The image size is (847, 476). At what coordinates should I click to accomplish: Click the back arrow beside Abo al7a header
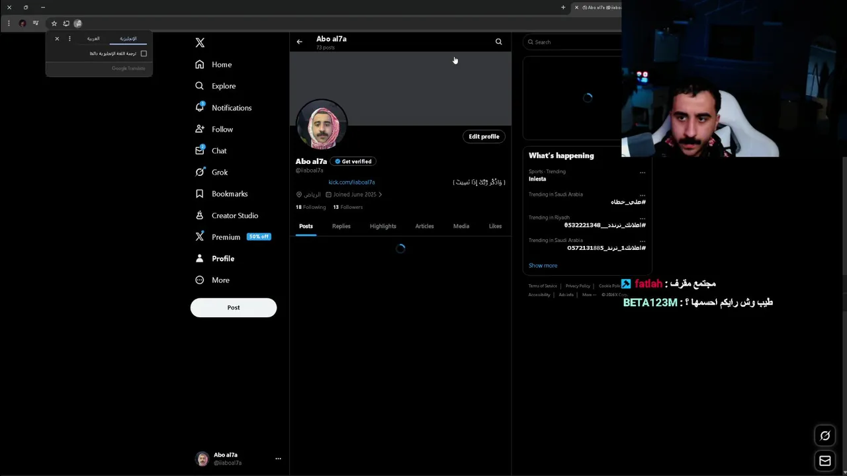click(299, 42)
